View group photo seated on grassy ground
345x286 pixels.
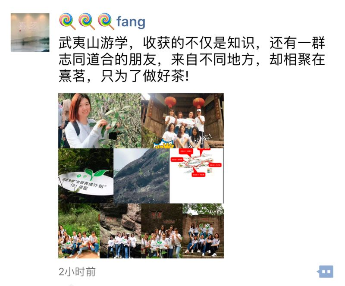click(x=79, y=231)
